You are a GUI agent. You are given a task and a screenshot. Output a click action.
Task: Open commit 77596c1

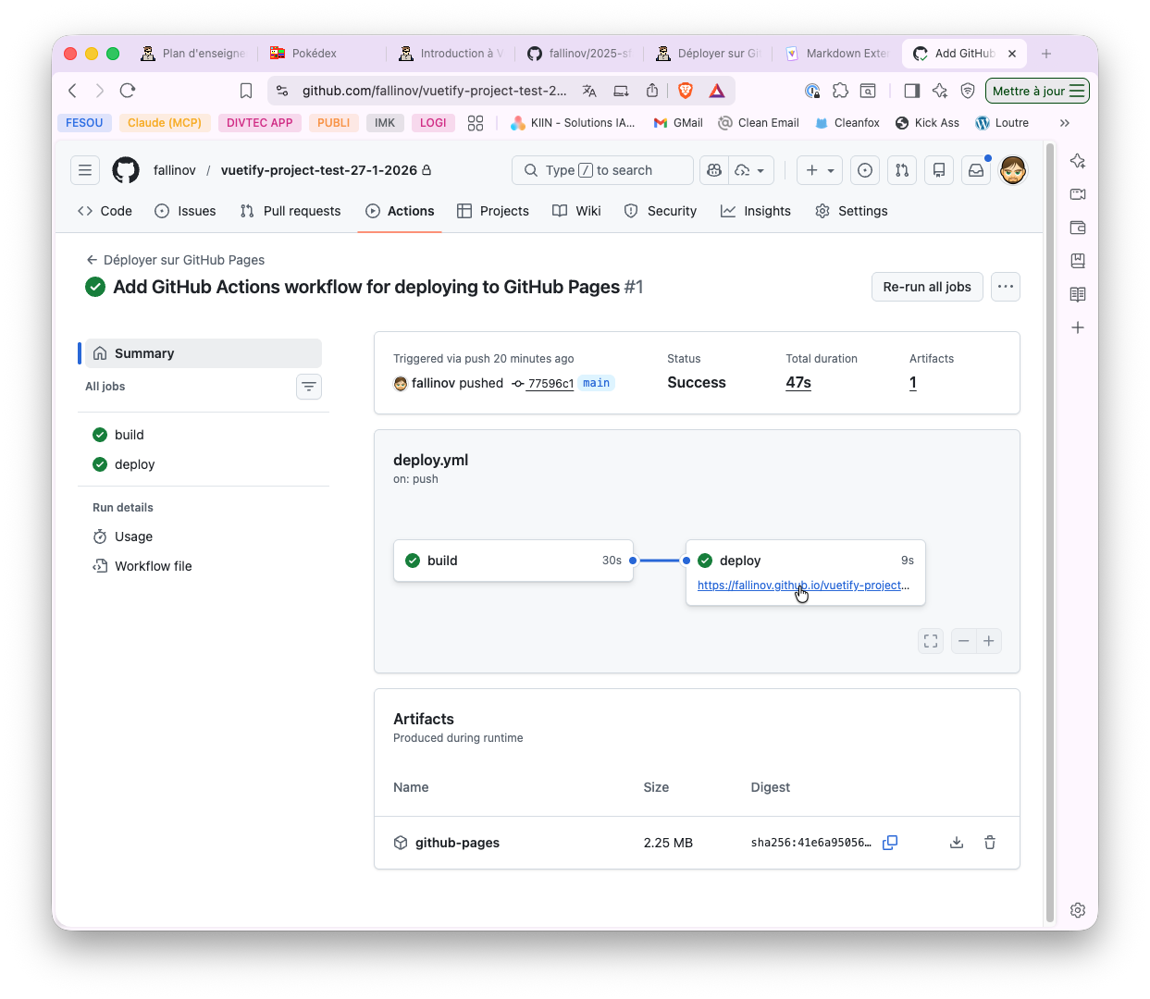click(x=550, y=383)
